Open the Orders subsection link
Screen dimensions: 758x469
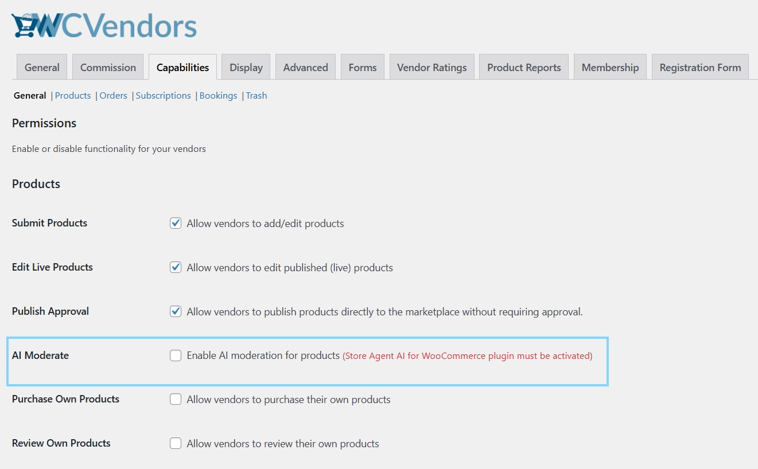click(113, 96)
